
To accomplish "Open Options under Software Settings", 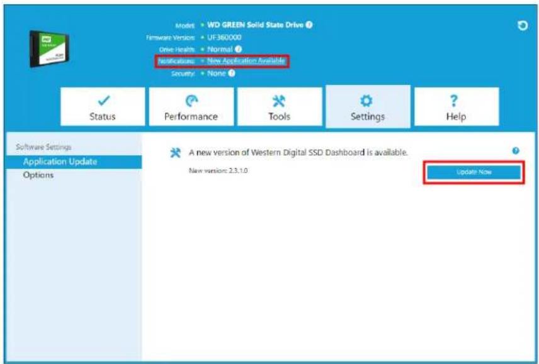I will 38,175.
